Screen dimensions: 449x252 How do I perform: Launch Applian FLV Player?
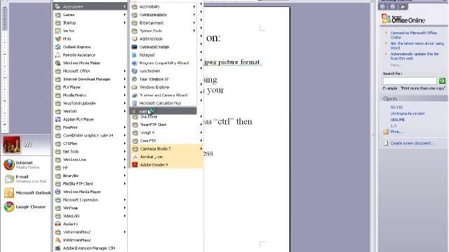[90, 120]
